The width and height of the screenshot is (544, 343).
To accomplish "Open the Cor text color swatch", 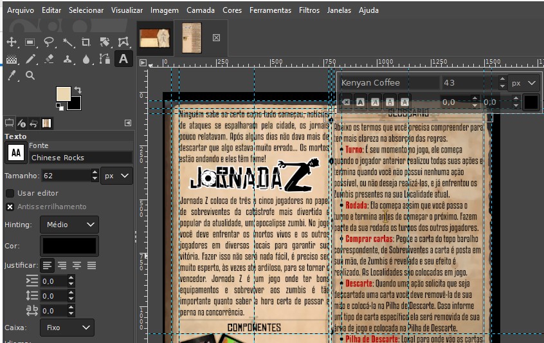I will point(69,246).
